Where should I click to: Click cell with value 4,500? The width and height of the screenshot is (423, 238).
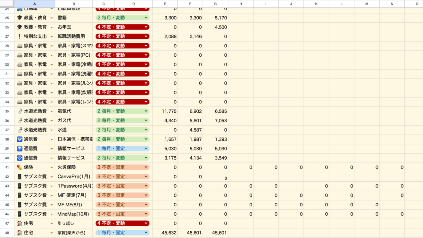tap(215, 27)
